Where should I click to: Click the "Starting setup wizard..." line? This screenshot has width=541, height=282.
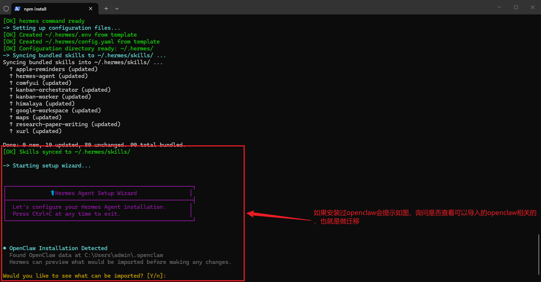tap(47, 166)
